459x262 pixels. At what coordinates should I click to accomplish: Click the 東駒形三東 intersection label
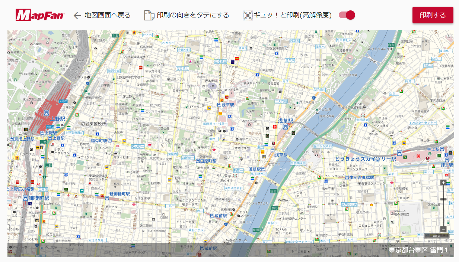tap(350, 204)
